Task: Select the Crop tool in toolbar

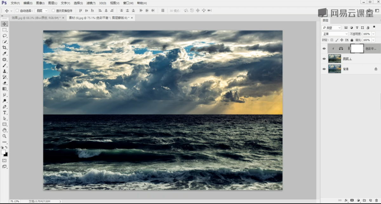Action: (x=4, y=48)
